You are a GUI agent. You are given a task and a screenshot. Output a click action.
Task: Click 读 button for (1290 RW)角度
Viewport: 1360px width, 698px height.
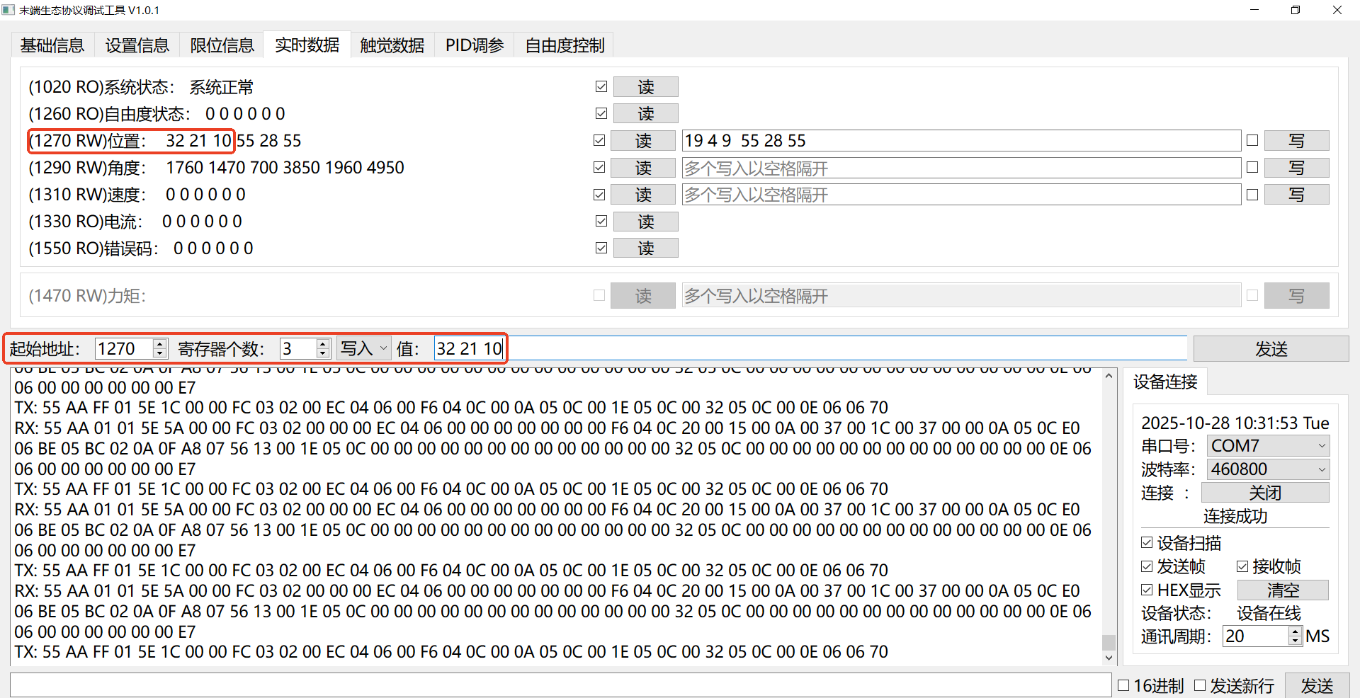coord(643,168)
